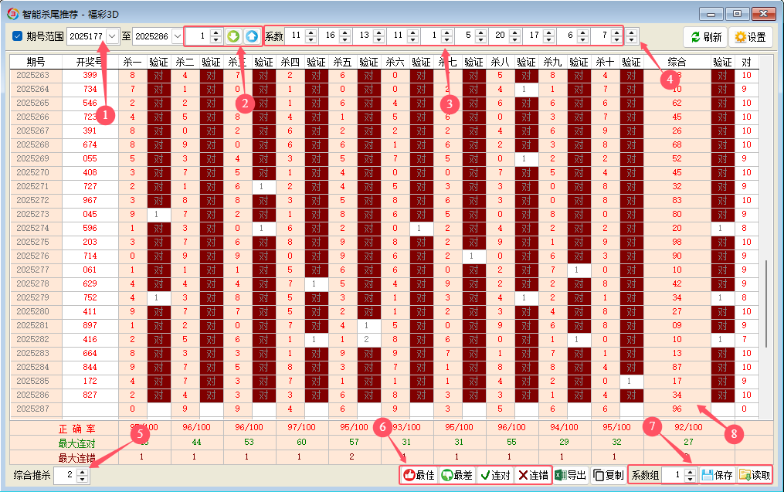Decrease the 系数组 stepper value
784x492 pixels.
[x=689, y=480]
